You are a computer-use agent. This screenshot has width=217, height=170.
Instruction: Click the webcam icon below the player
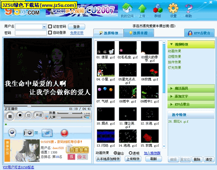(12, 132)
